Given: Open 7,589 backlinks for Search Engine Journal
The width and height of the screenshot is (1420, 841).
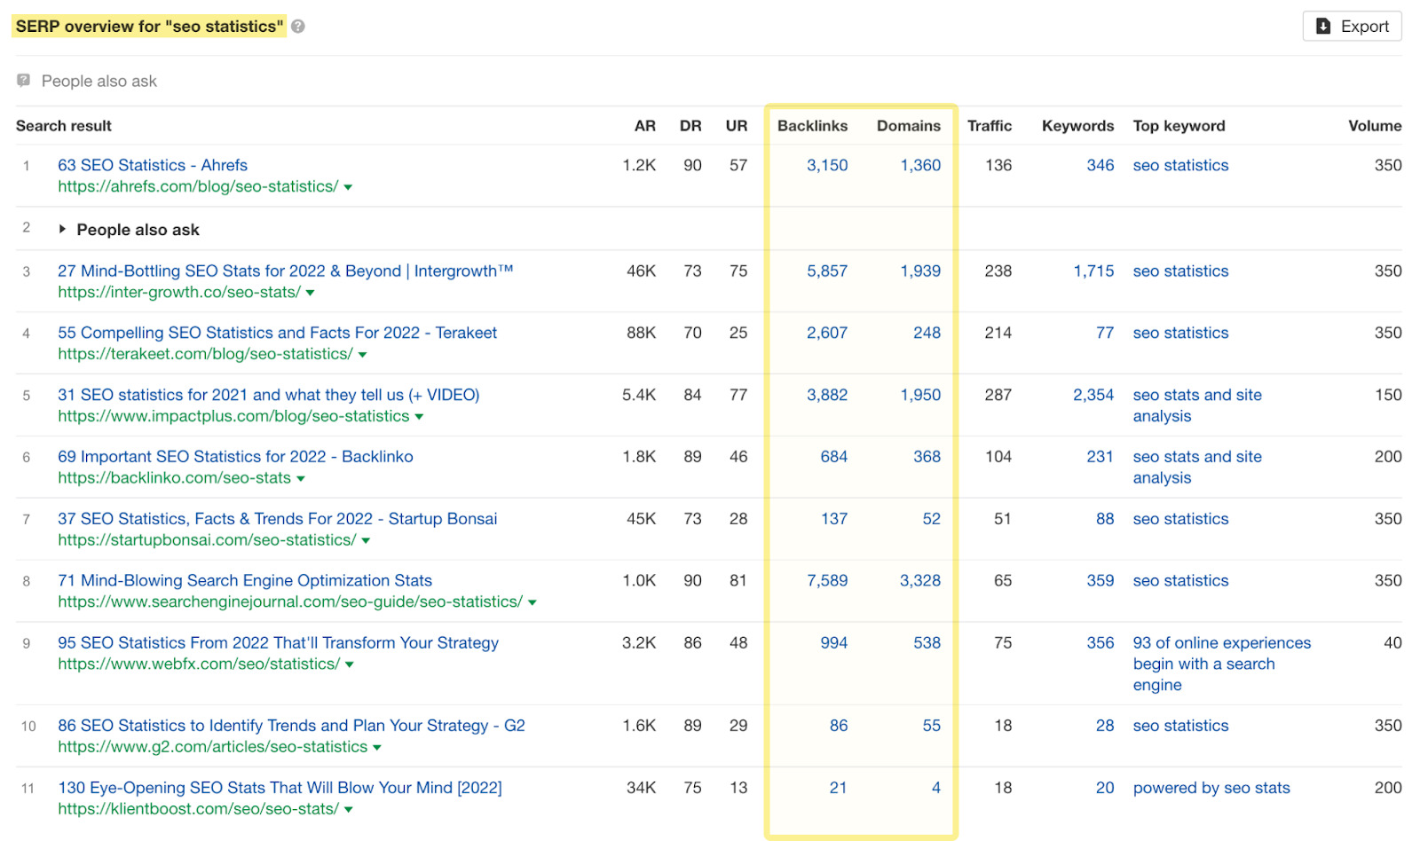Looking at the screenshot, I should (826, 581).
